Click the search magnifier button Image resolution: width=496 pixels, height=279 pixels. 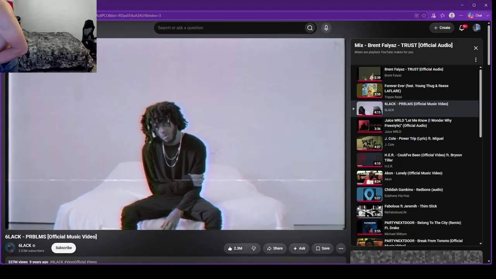coord(310,28)
